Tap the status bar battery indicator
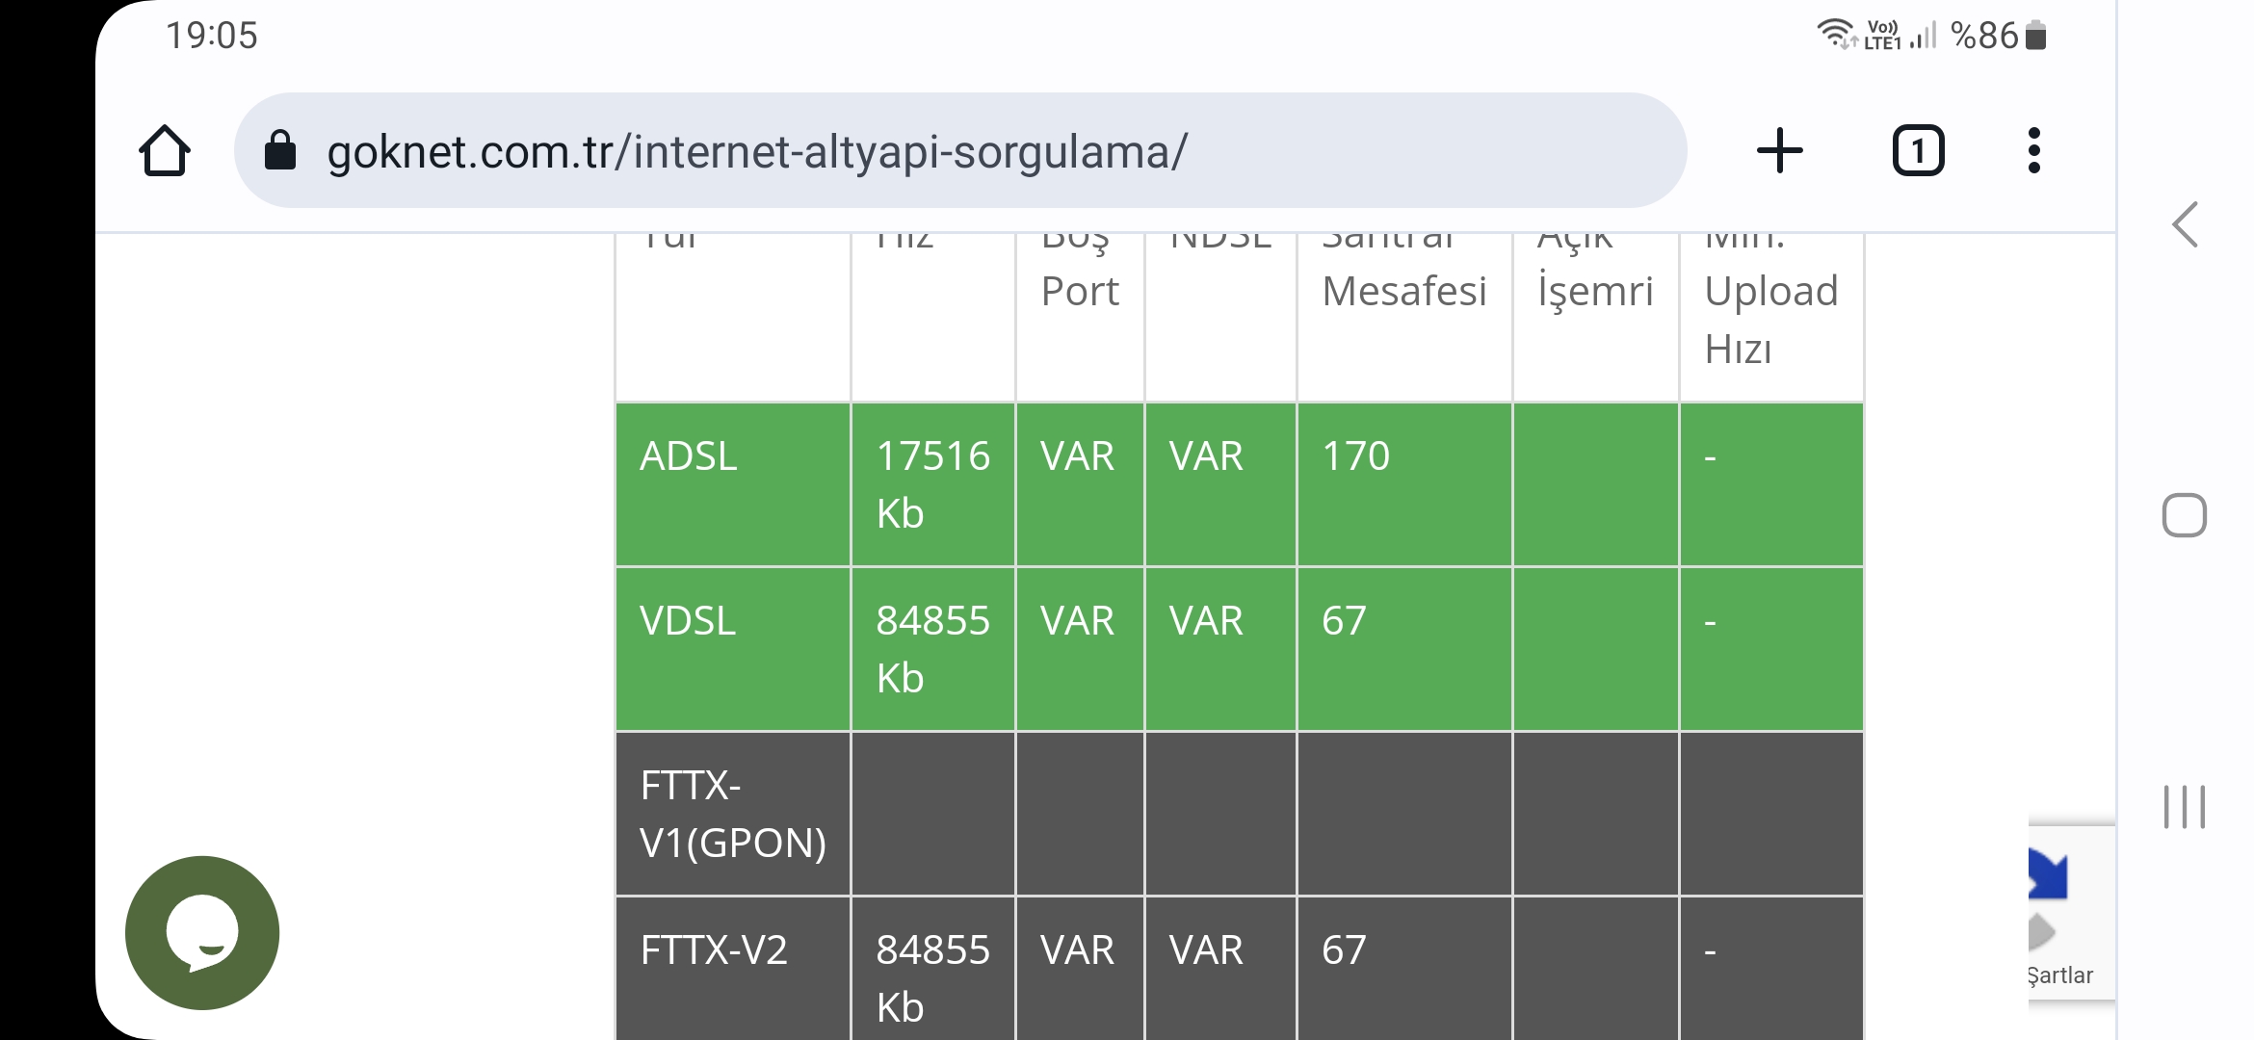The image size is (2254, 1040). tap(2035, 36)
